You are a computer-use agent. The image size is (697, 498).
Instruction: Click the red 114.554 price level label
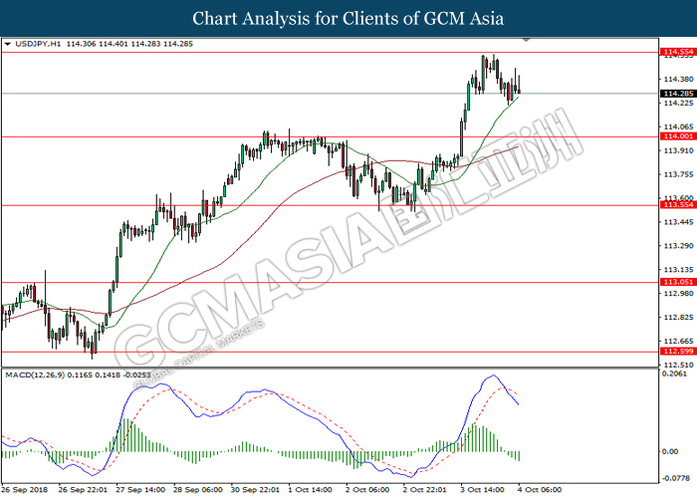tap(678, 52)
